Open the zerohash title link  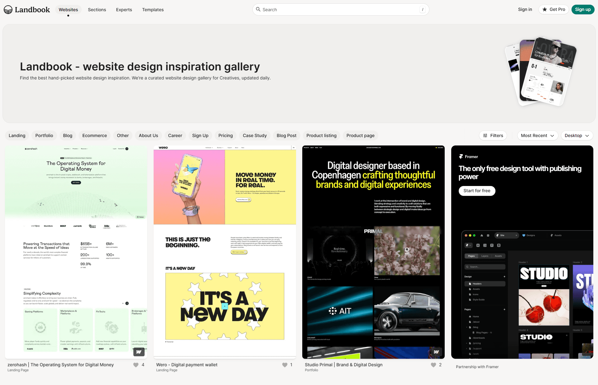coord(60,365)
